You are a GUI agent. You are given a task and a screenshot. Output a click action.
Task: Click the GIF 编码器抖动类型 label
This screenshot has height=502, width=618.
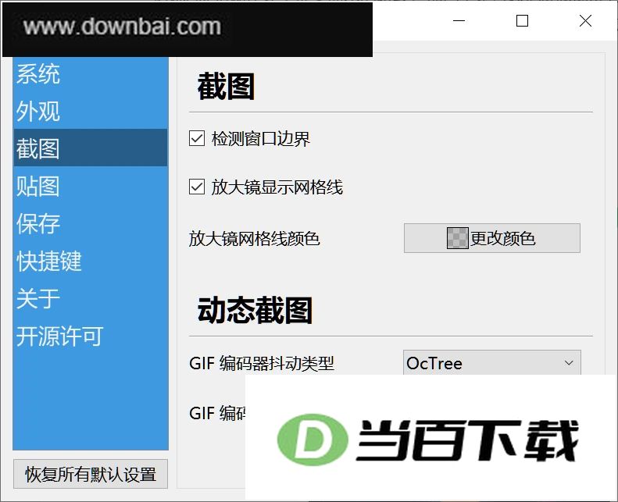pyautogui.click(x=262, y=363)
